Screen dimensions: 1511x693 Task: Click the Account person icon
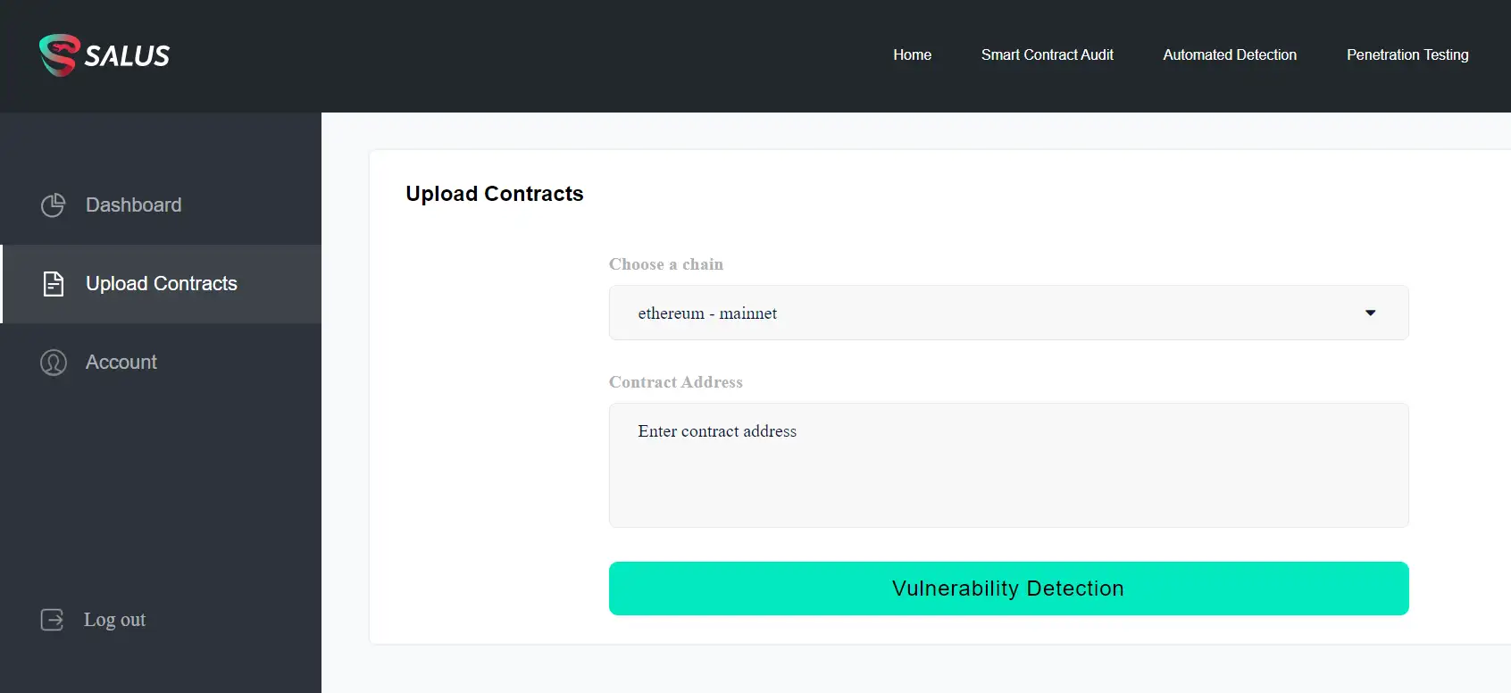coord(54,363)
